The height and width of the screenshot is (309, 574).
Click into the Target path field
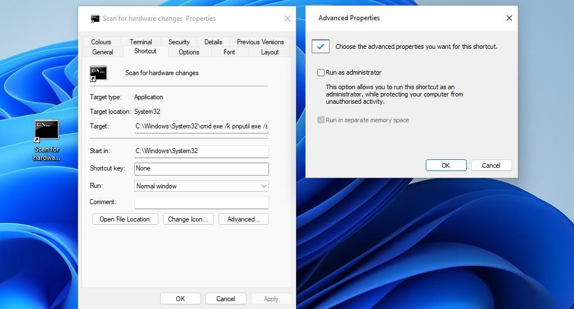(x=201, y=127)
